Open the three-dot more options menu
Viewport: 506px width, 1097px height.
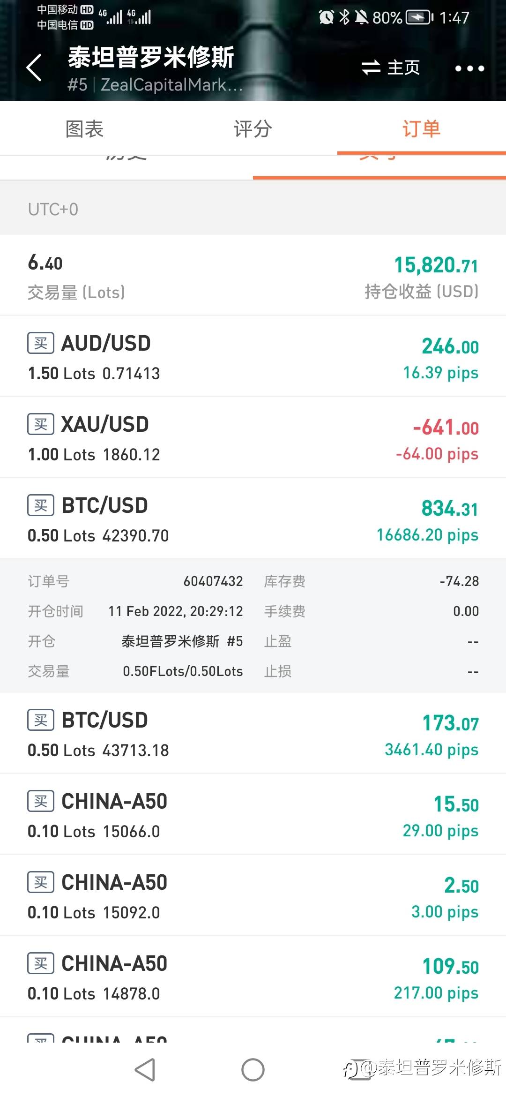469,68
